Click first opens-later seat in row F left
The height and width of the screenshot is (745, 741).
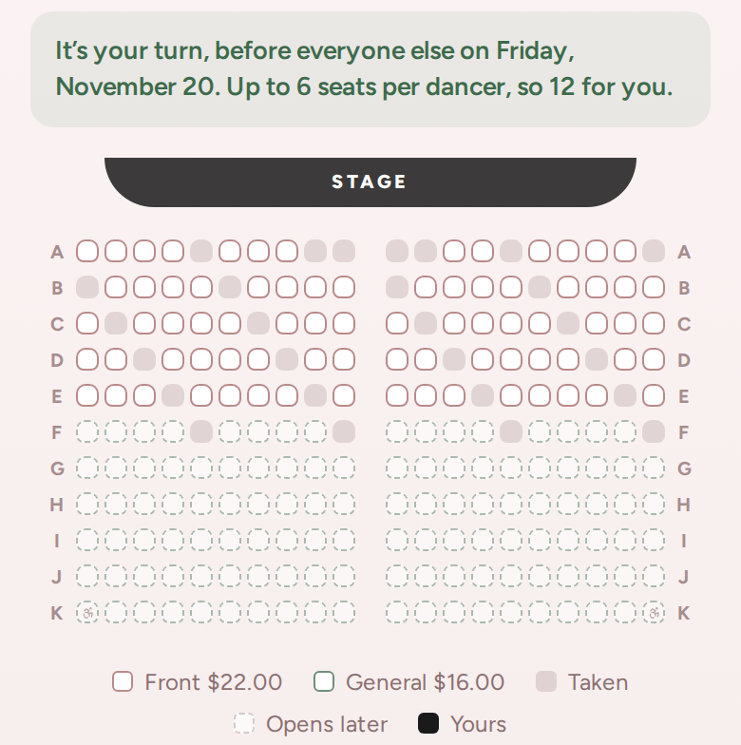point(87,431)
